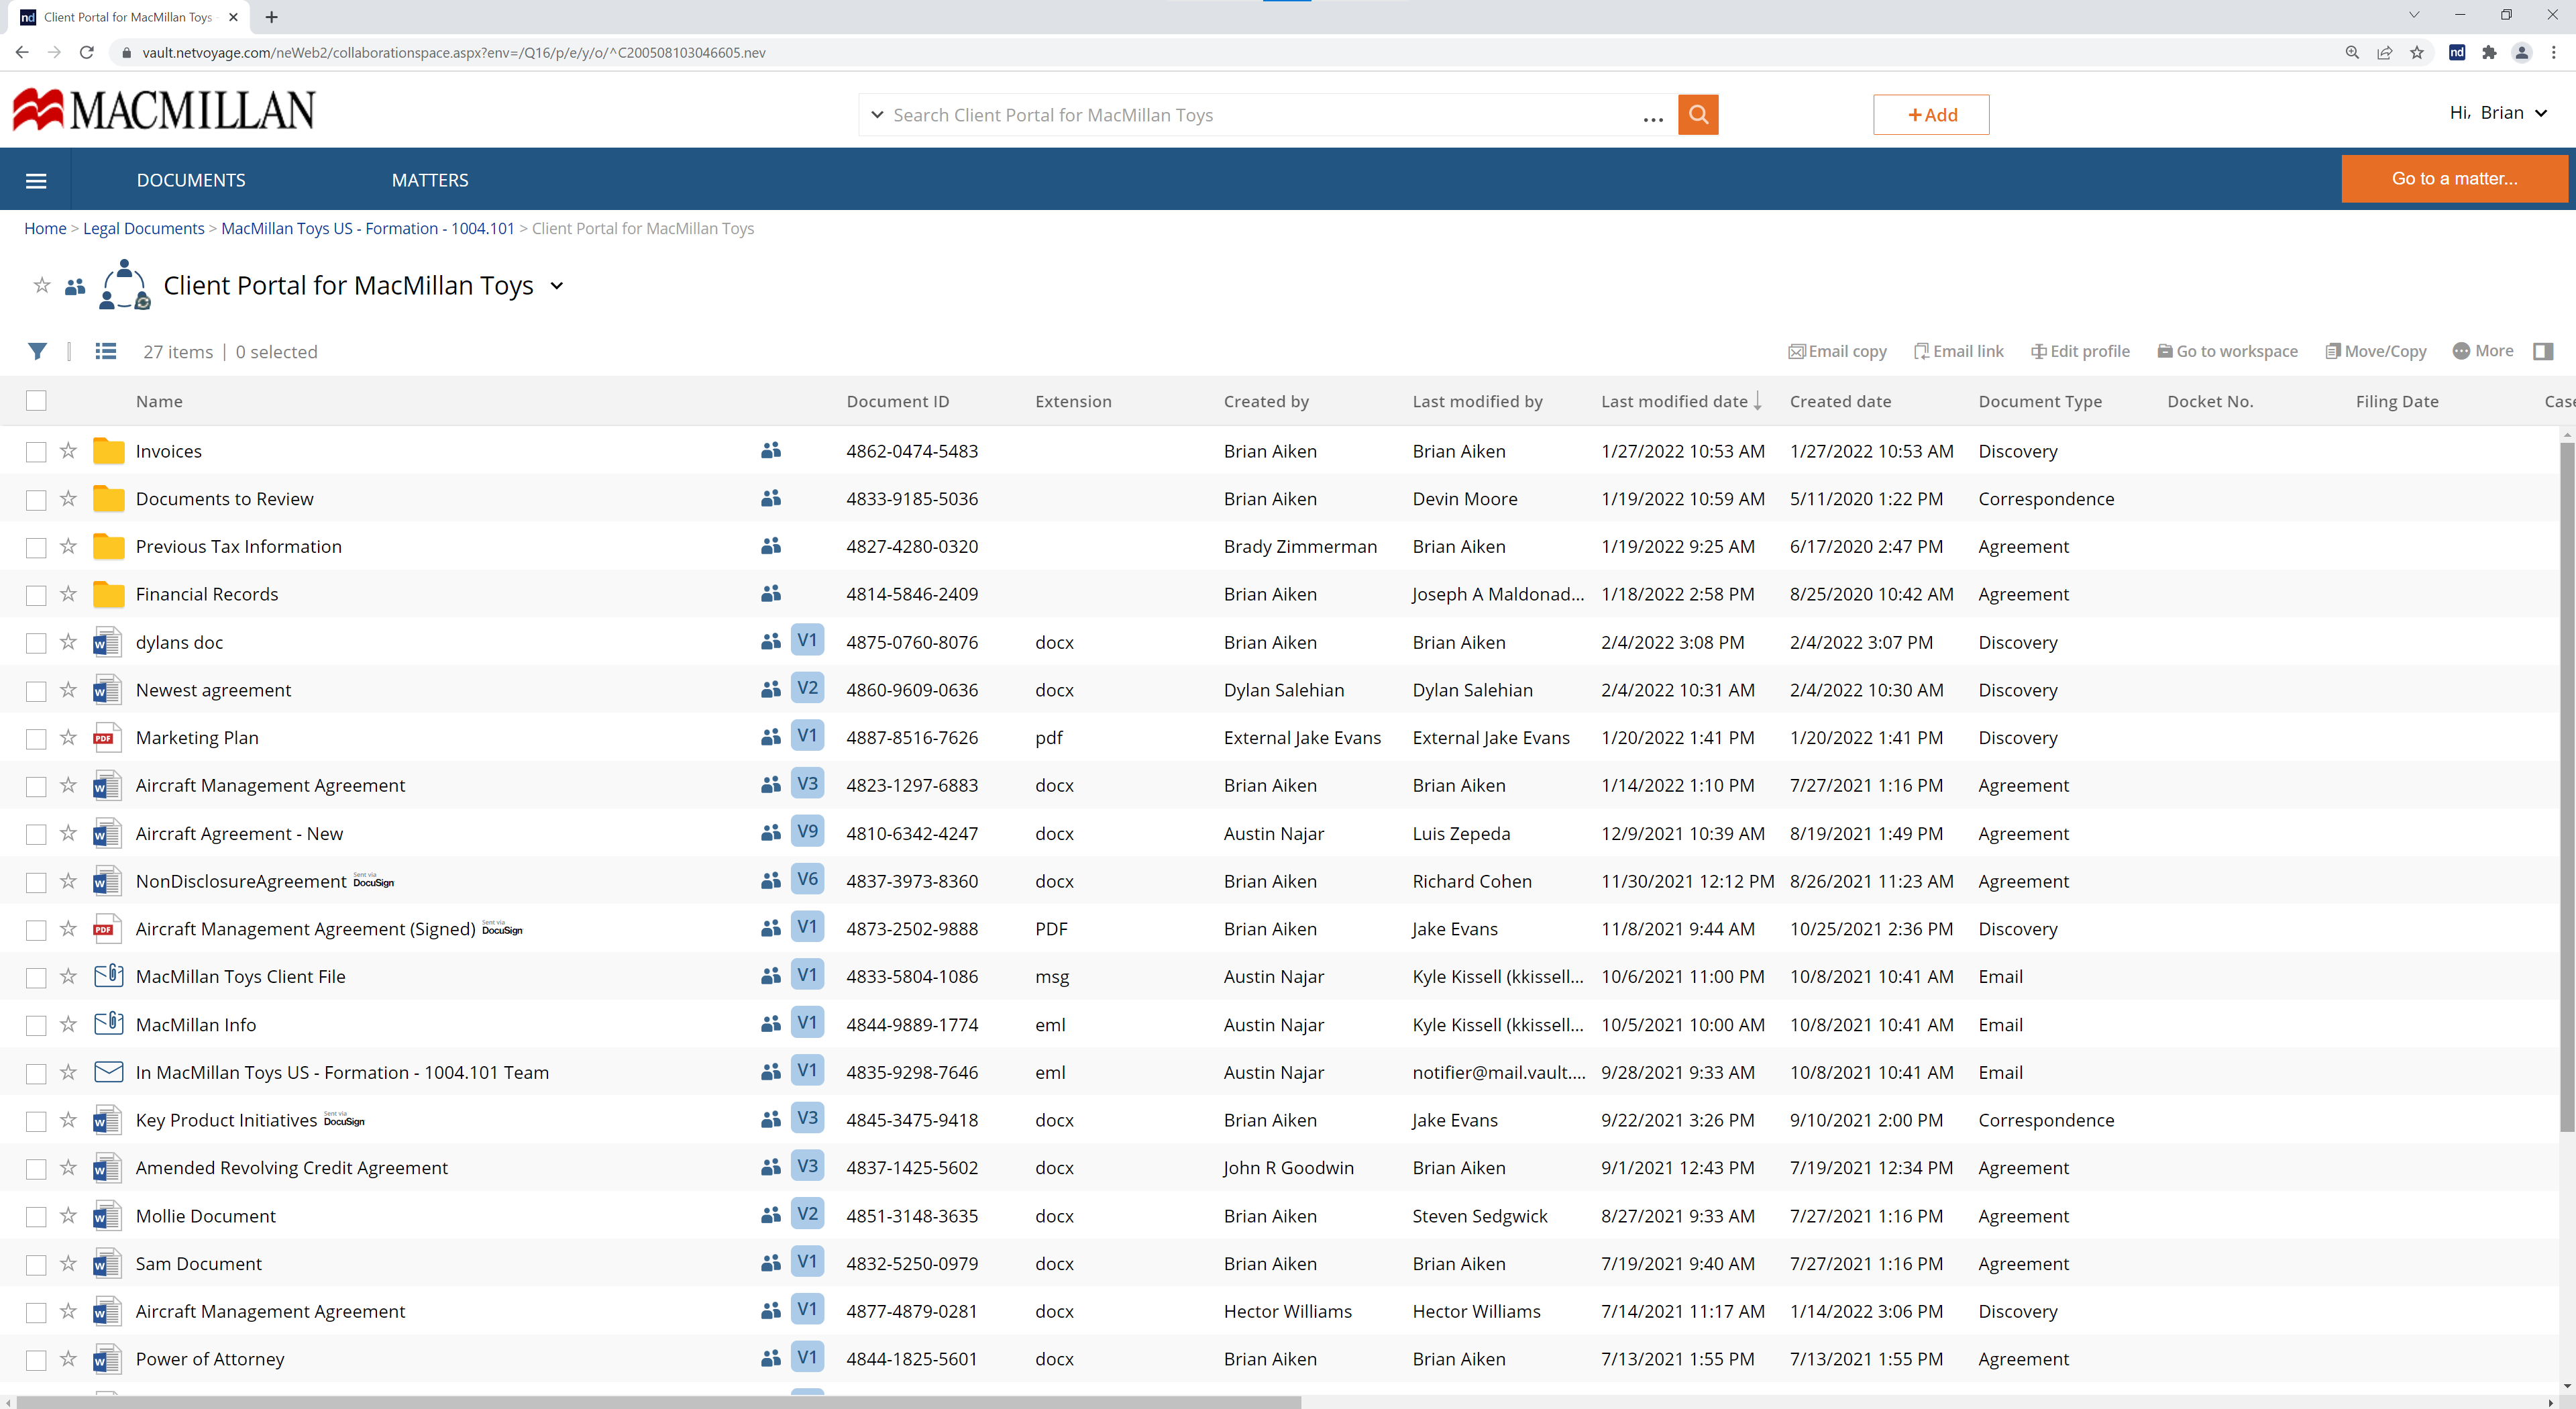Click the Move/Copy action
2576x1409 pixels.
2376,351
